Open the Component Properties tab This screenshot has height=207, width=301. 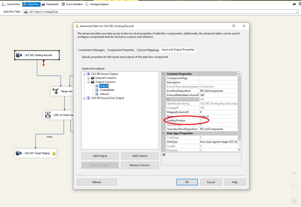(121, 50)
